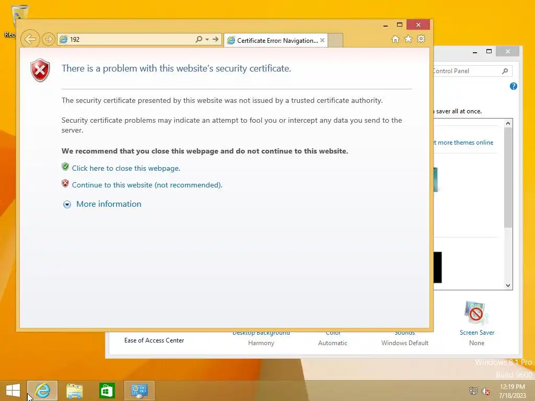Click the muted volume tray icon
The width and height of the screenshot is (535, 401).
click(x=485, y=391)
